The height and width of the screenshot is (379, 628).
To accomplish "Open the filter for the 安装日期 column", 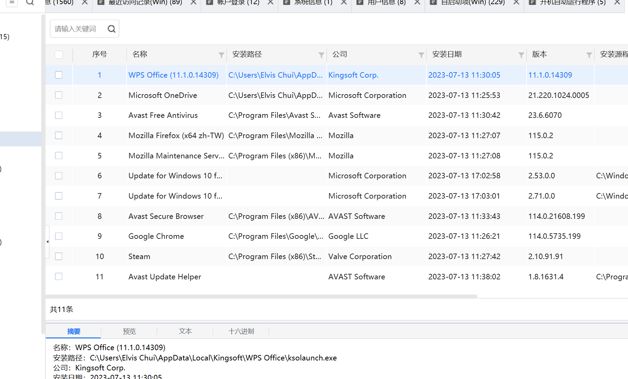I will click(521, 55).
